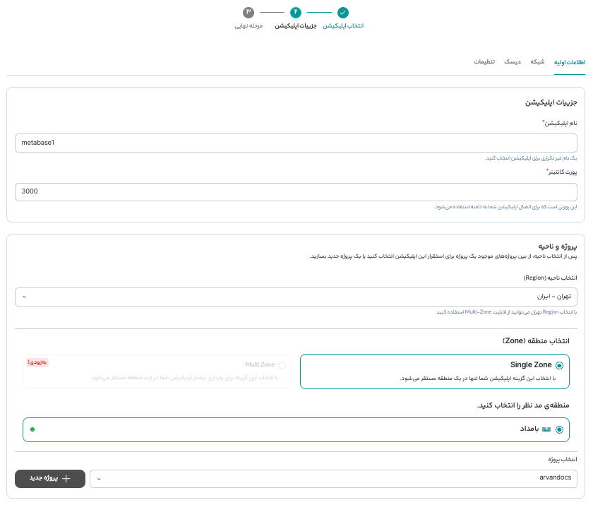This screenshot has width=593, height=517.
Task: Go back to انتخاب اپلیکیشن step link
Action: pos(343,25)
